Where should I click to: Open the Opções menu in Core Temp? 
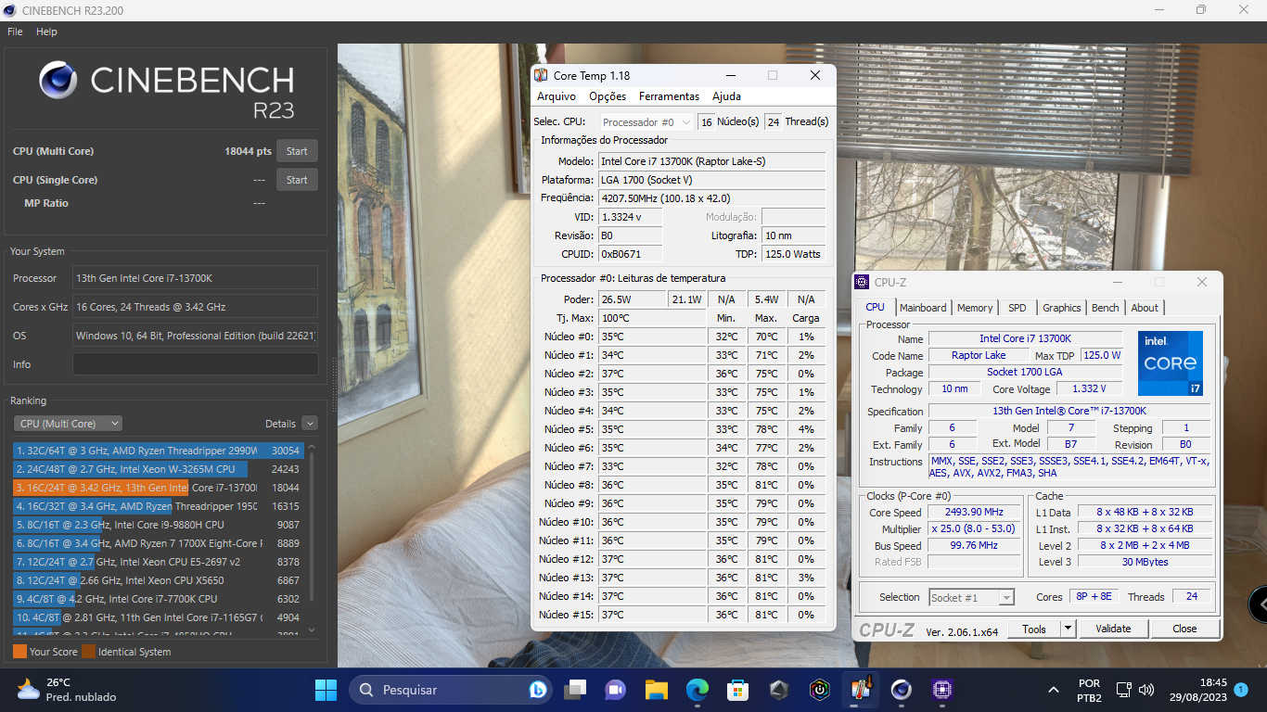click(x=608, y=96)
